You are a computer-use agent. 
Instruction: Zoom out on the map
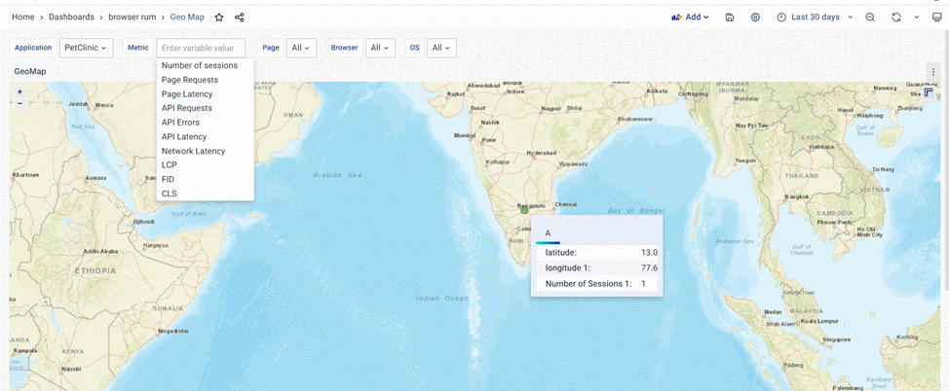point(19,102)
